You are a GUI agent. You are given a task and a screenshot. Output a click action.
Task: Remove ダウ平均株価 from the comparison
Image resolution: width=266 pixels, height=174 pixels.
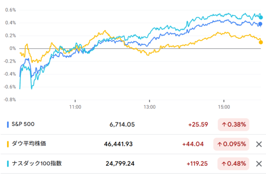259,144
